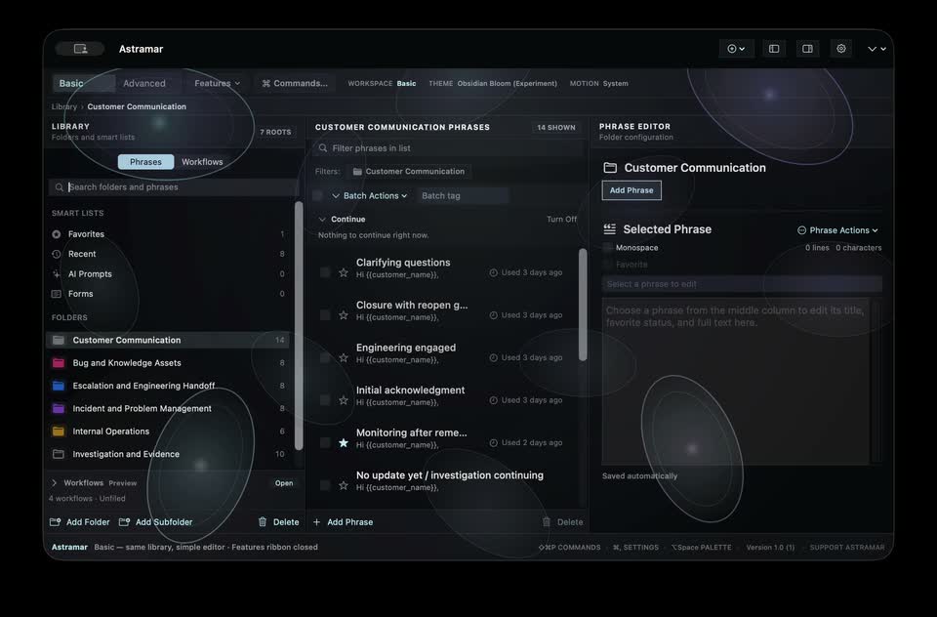Toggle the left sidebar panel icon

coord(774,49)
